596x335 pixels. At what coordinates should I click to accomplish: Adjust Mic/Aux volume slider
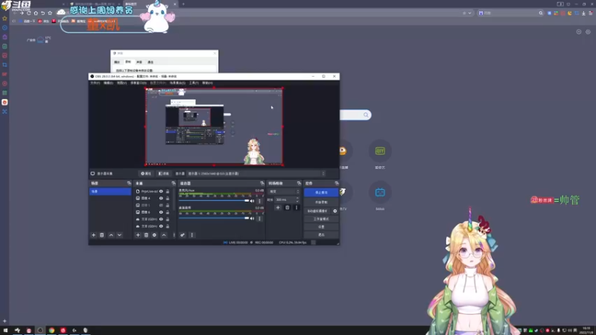tap(214, 200)
